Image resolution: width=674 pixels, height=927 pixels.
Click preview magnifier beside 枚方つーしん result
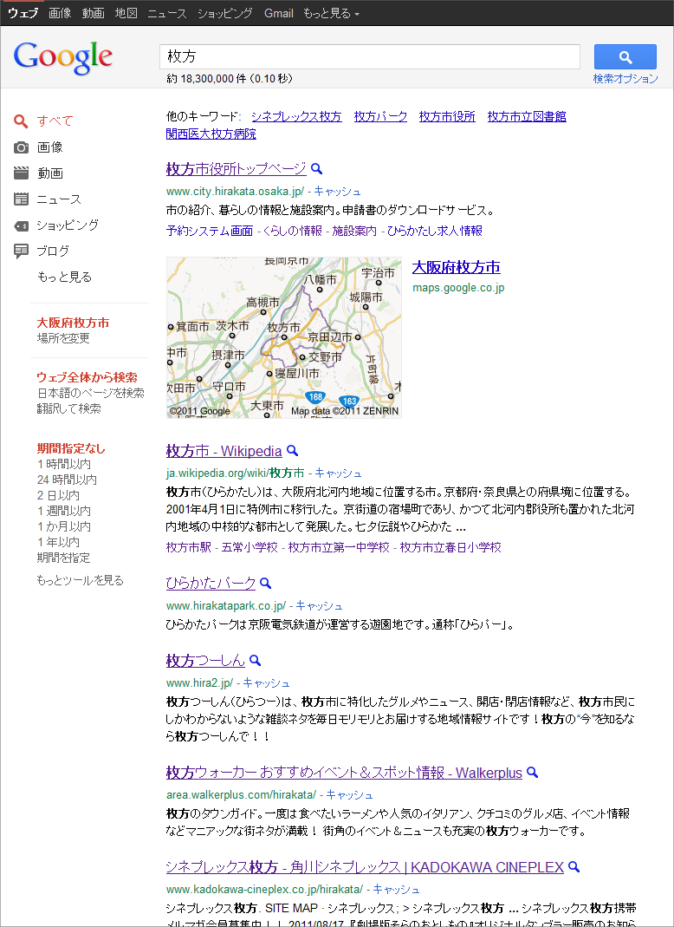point(255,661)
